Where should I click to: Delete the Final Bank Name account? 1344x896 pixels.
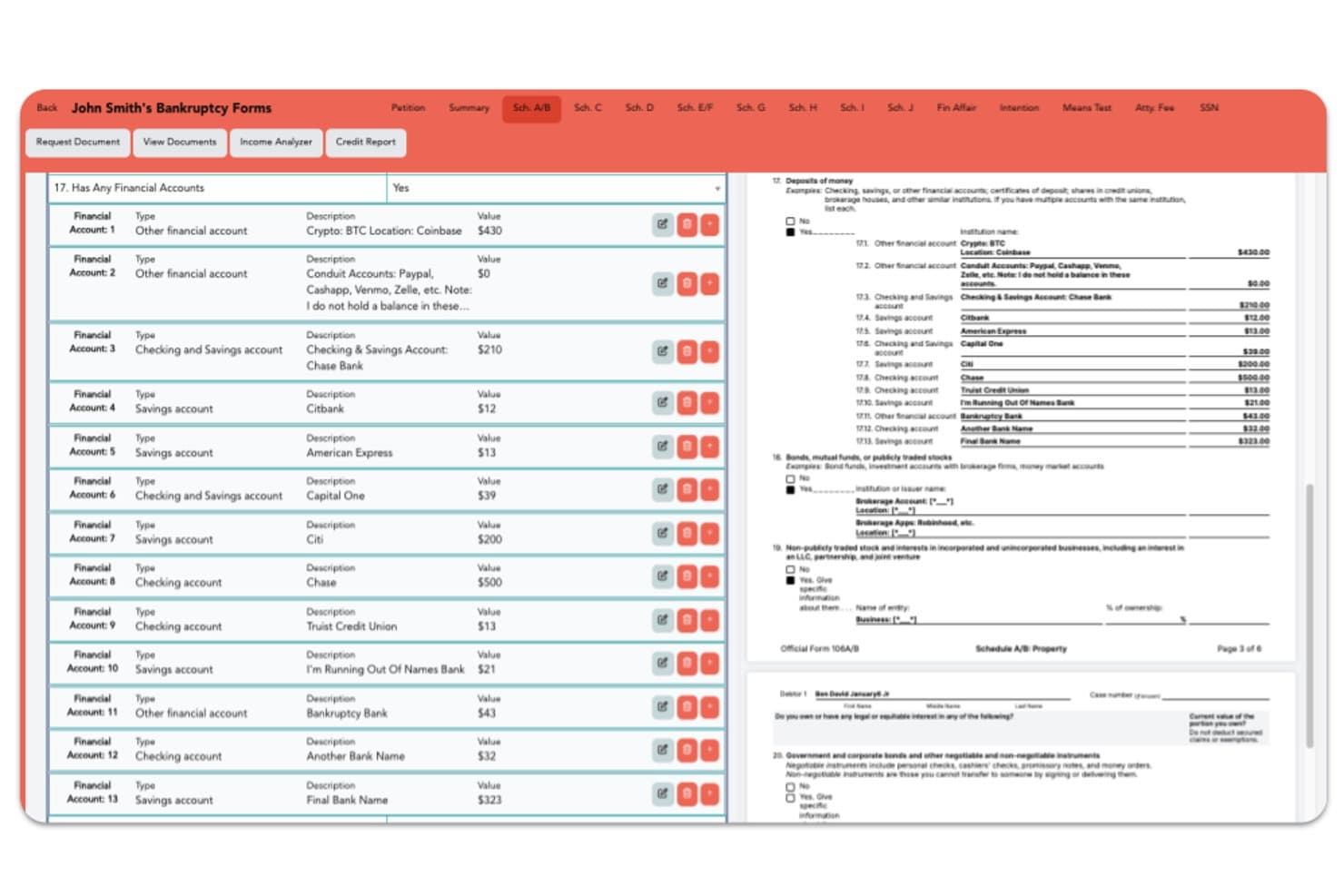pos(687,793)
